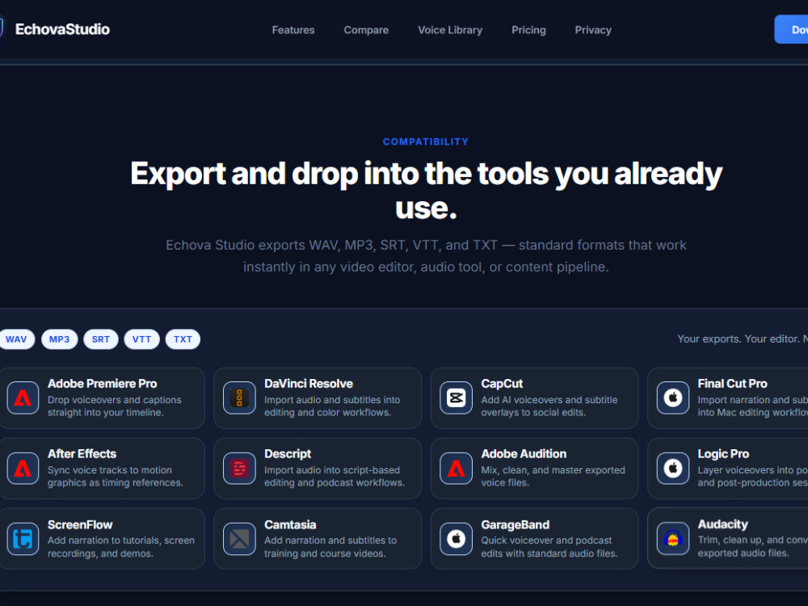This screenshot has height=606, width=808.
Task: Click 'Add narration and subtitles to' description
Action: tap(330, 547)
